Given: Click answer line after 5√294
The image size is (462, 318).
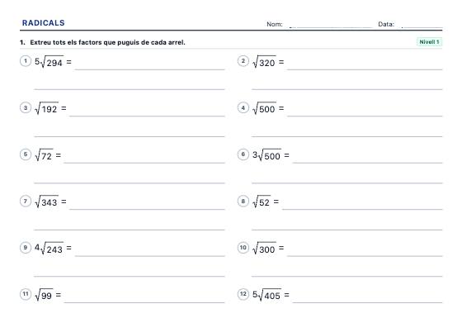Looking at the screenshot, I should coord(149,69).
